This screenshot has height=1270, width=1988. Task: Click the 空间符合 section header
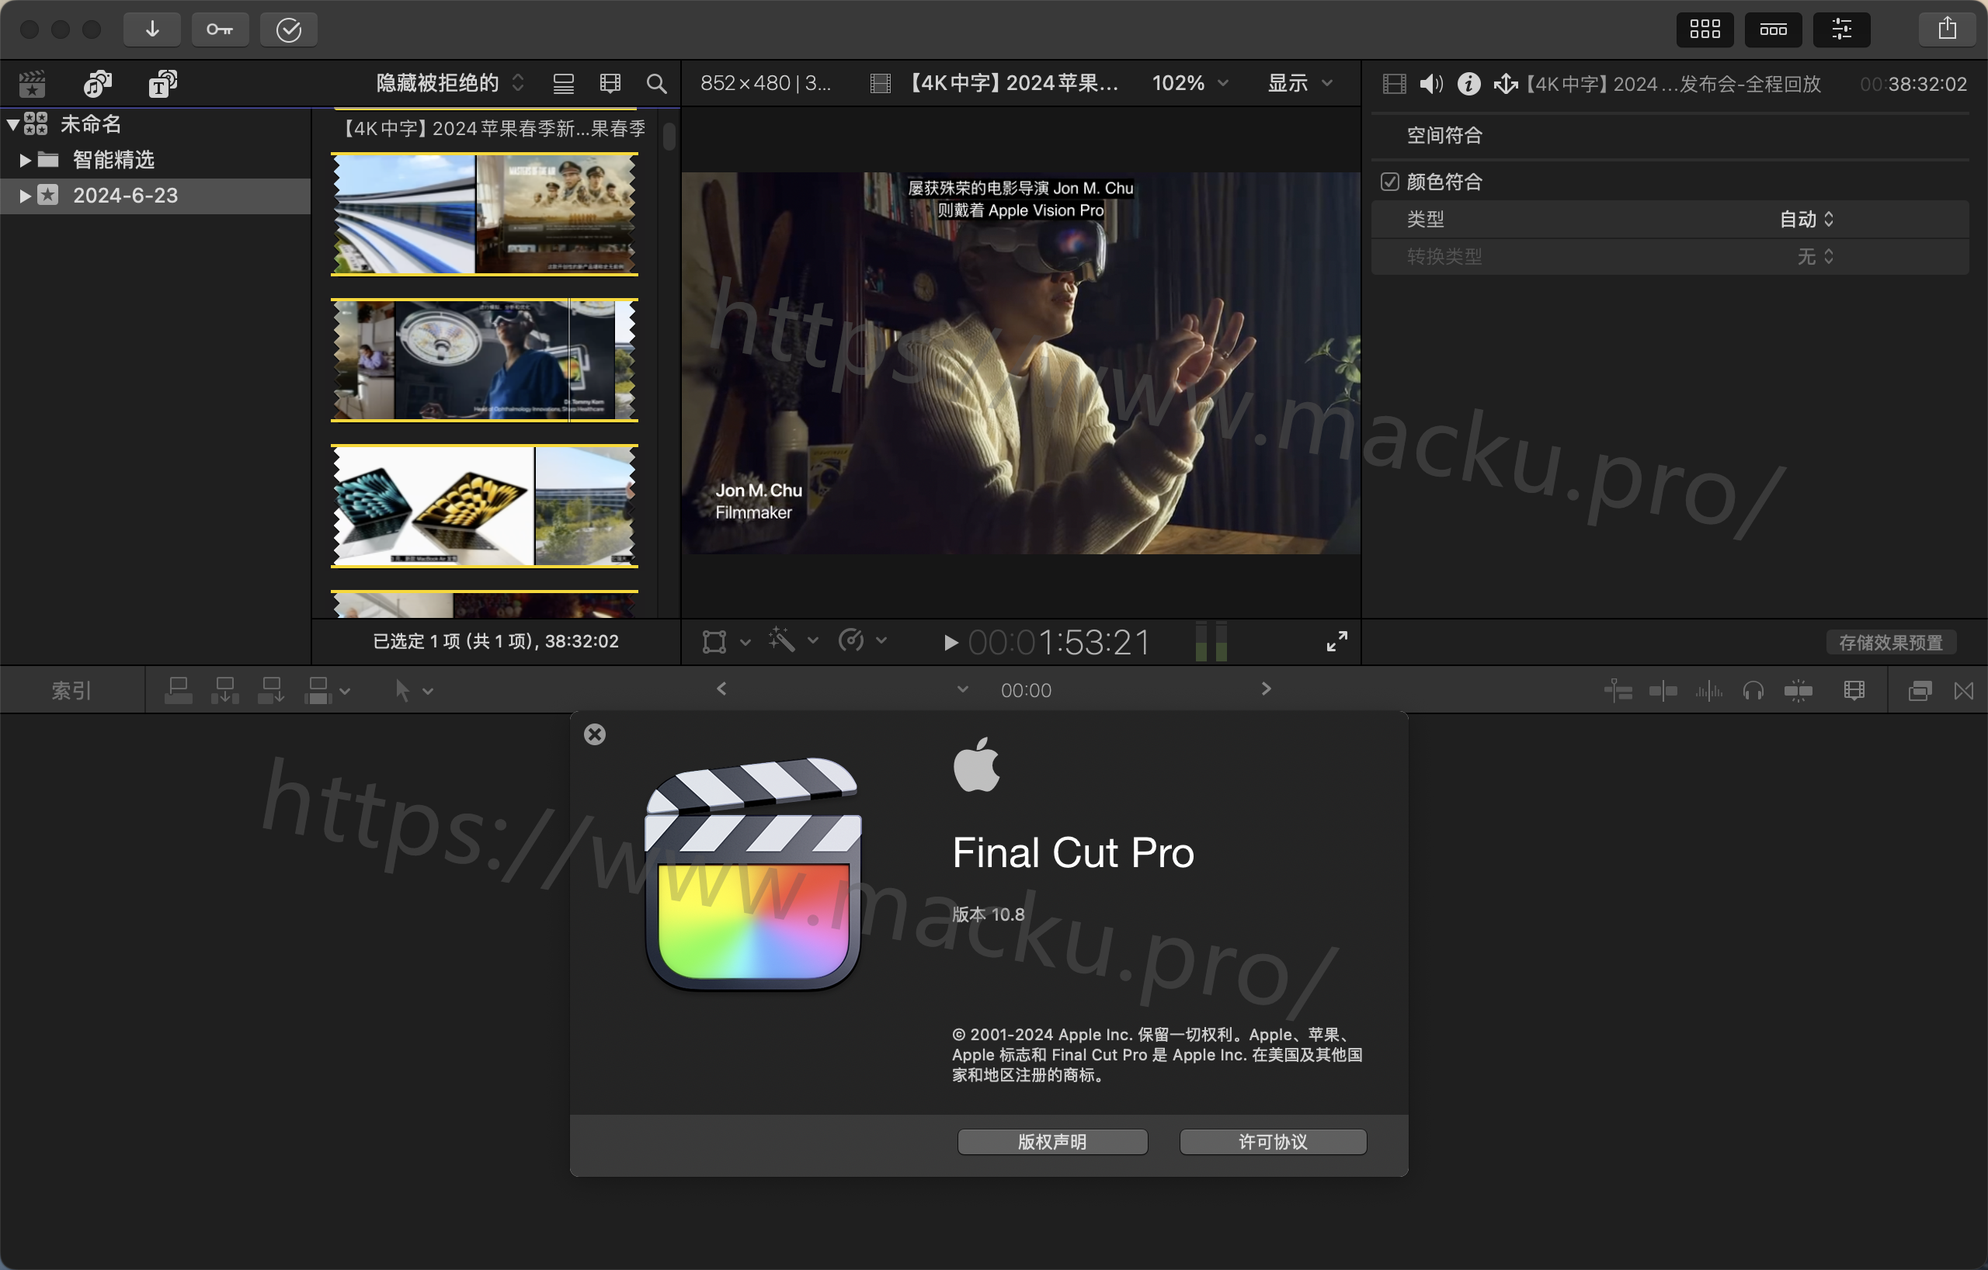tap(1444, 135)
